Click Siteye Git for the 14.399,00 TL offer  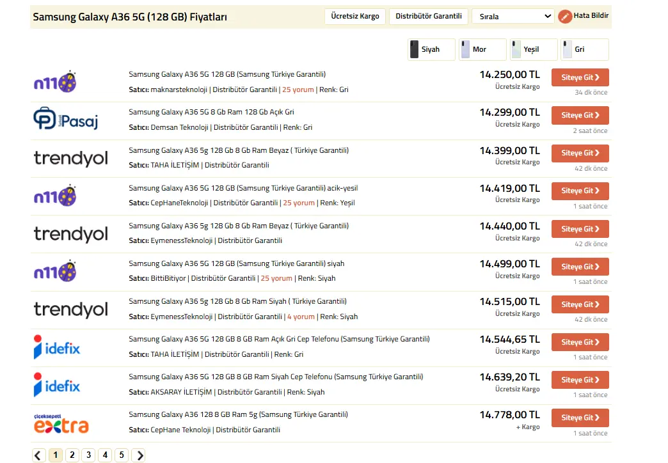click(x=580, y=153)
